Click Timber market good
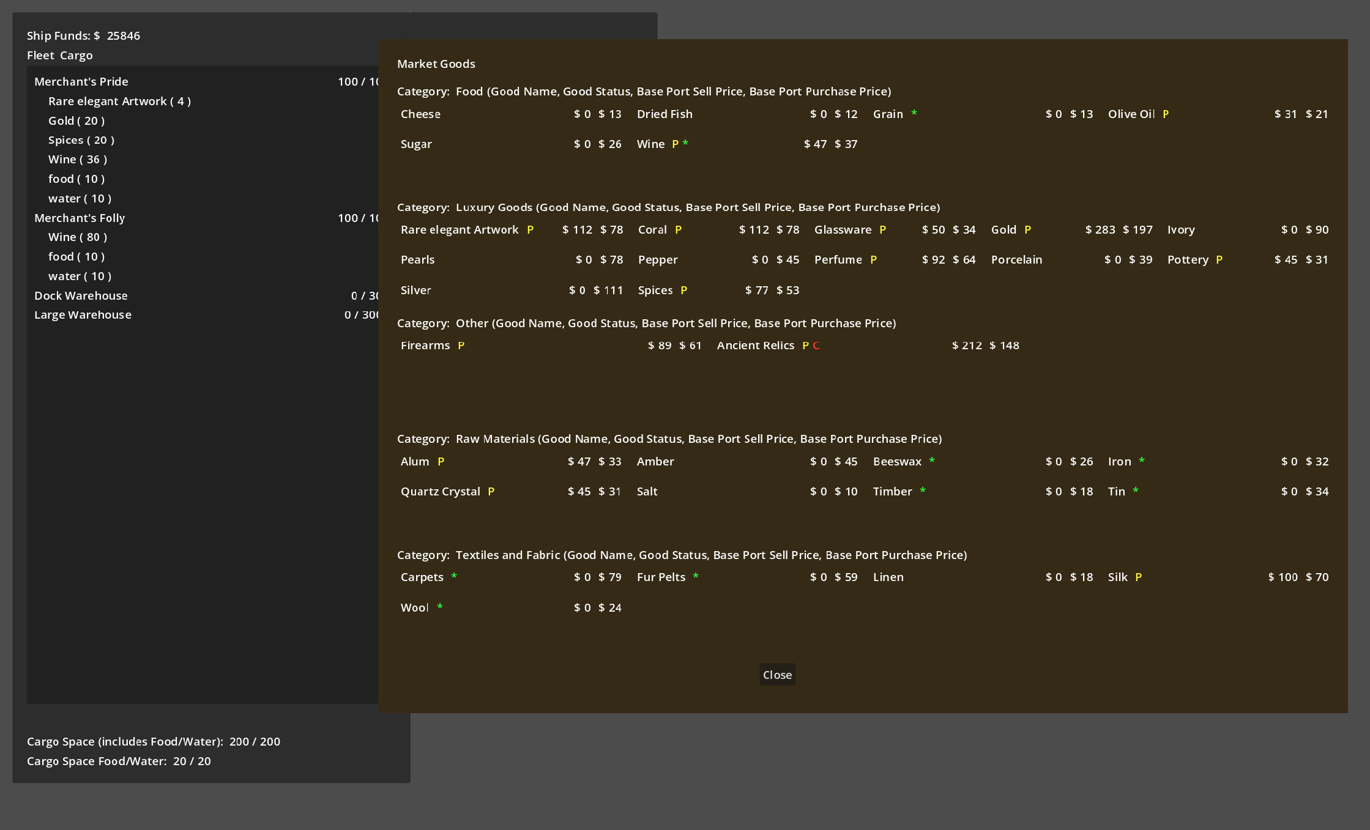This screenshot has width=1370, height=830. point(892,491)
